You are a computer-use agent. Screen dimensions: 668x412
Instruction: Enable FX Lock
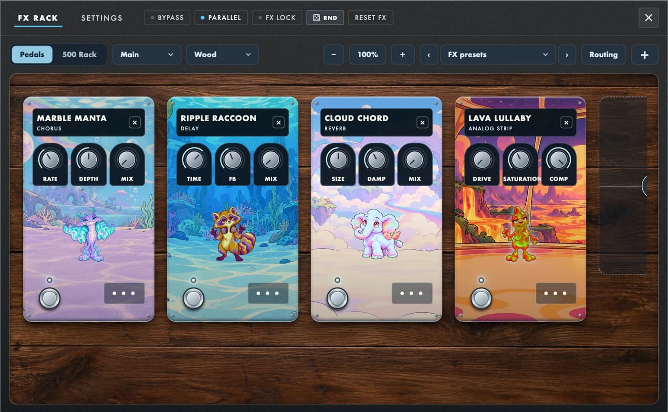(x=277, y=18)
